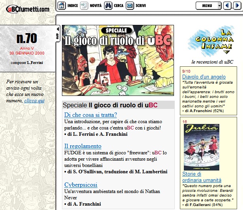Select the INDICE menu label
Image resolution: width=243 pixels, height=210 pixels.
73,6
